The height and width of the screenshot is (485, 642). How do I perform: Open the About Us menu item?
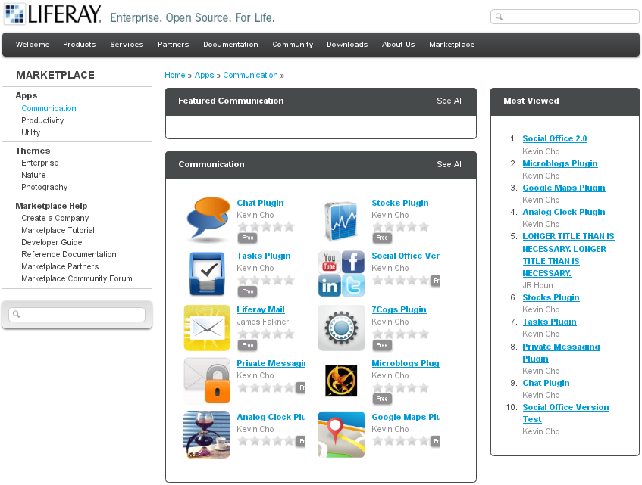[x=399, y=45]
